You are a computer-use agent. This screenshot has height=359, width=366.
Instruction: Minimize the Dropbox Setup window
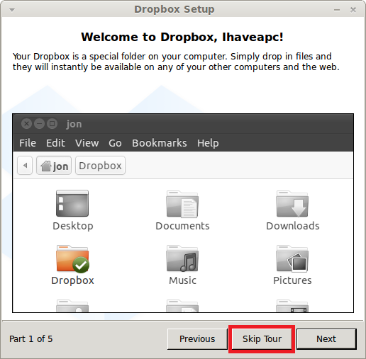point(337,10)
